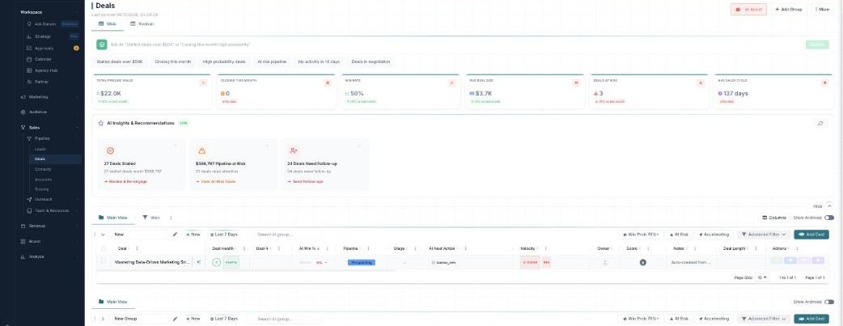Click the star icon by AI Insights heading
Viewport: 843px width, 326px height.
tap(100, 123)
